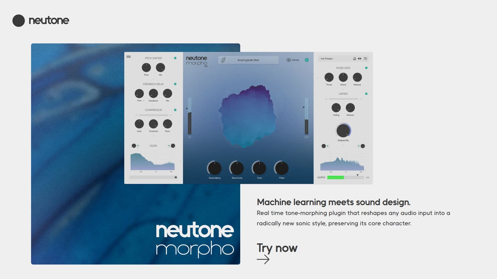Viewport: 497px width, 279px height.
Task: Click the right small knob beside the FILTER label
Action: pos(173,146)
